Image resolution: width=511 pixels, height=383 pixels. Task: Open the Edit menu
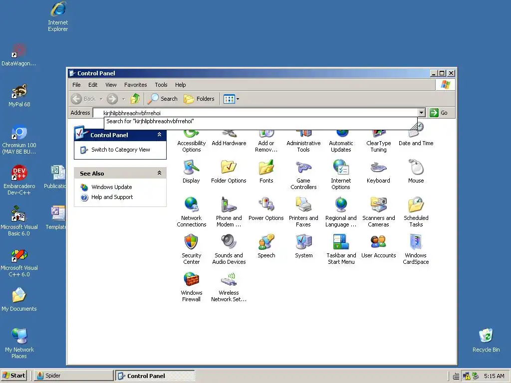pyautogui.click(x=93, y=85)
